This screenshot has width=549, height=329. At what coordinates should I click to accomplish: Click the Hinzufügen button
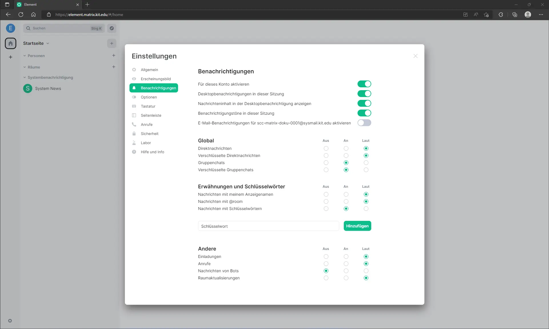tap(357, 226)
